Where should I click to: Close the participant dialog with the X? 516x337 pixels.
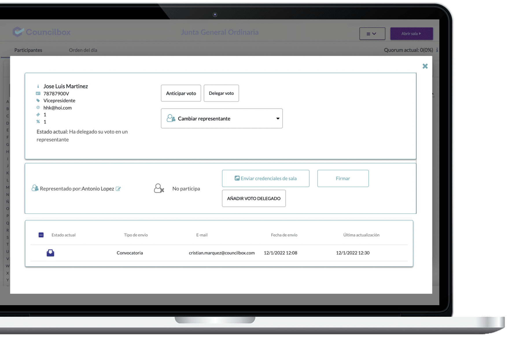tap(425, 66)
